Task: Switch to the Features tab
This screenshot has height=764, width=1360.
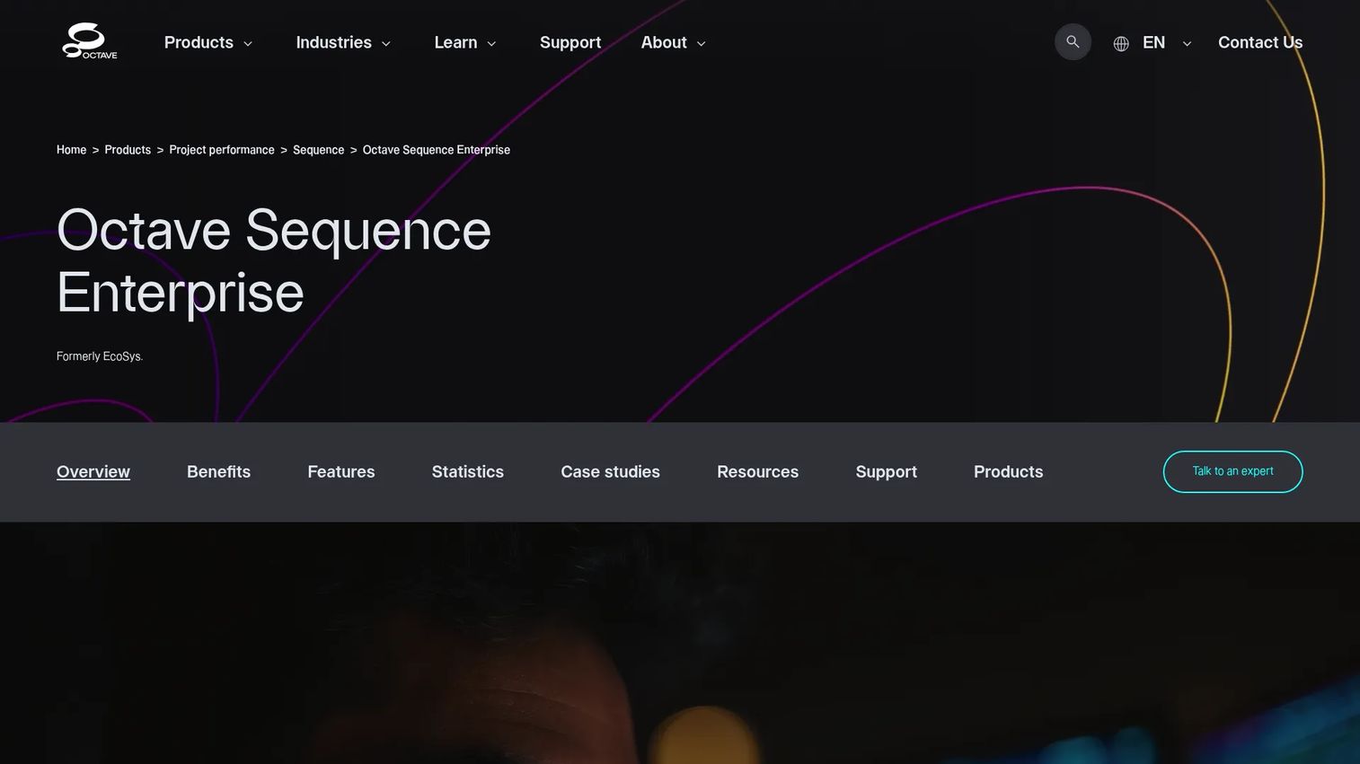Action: [341, 471]
